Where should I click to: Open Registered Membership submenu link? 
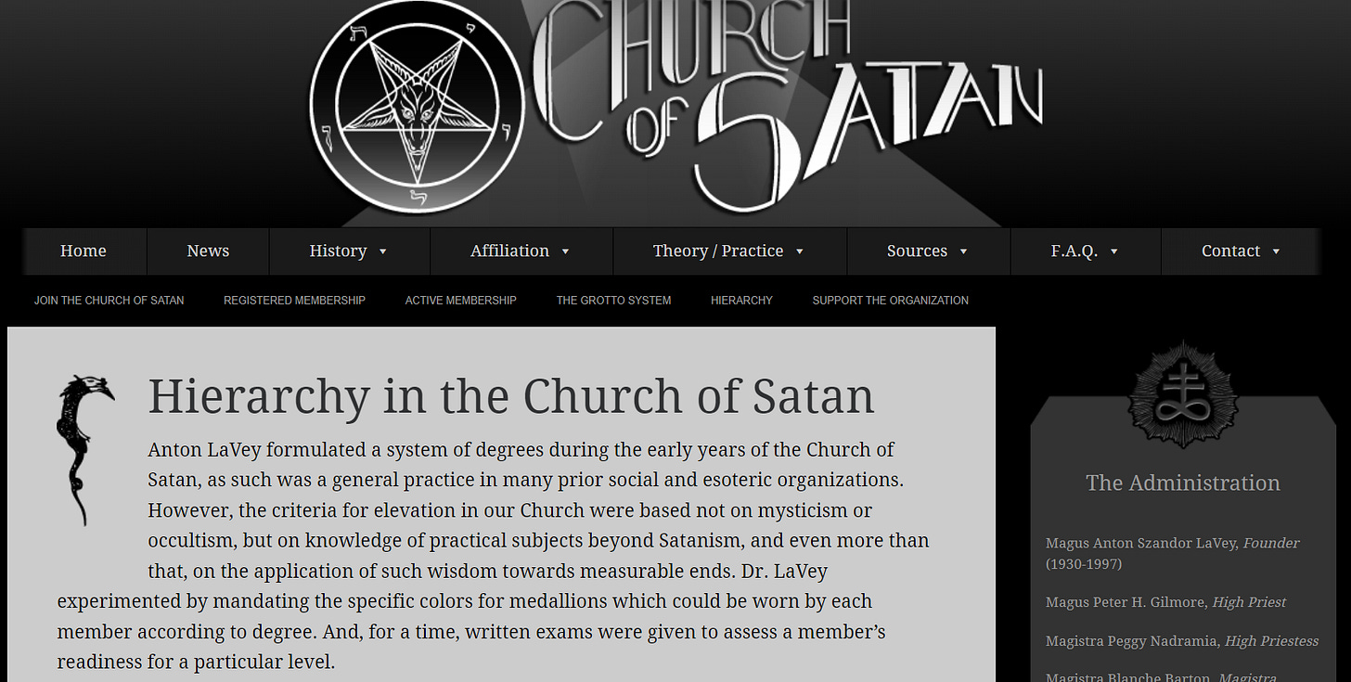(x=294, y=301)
